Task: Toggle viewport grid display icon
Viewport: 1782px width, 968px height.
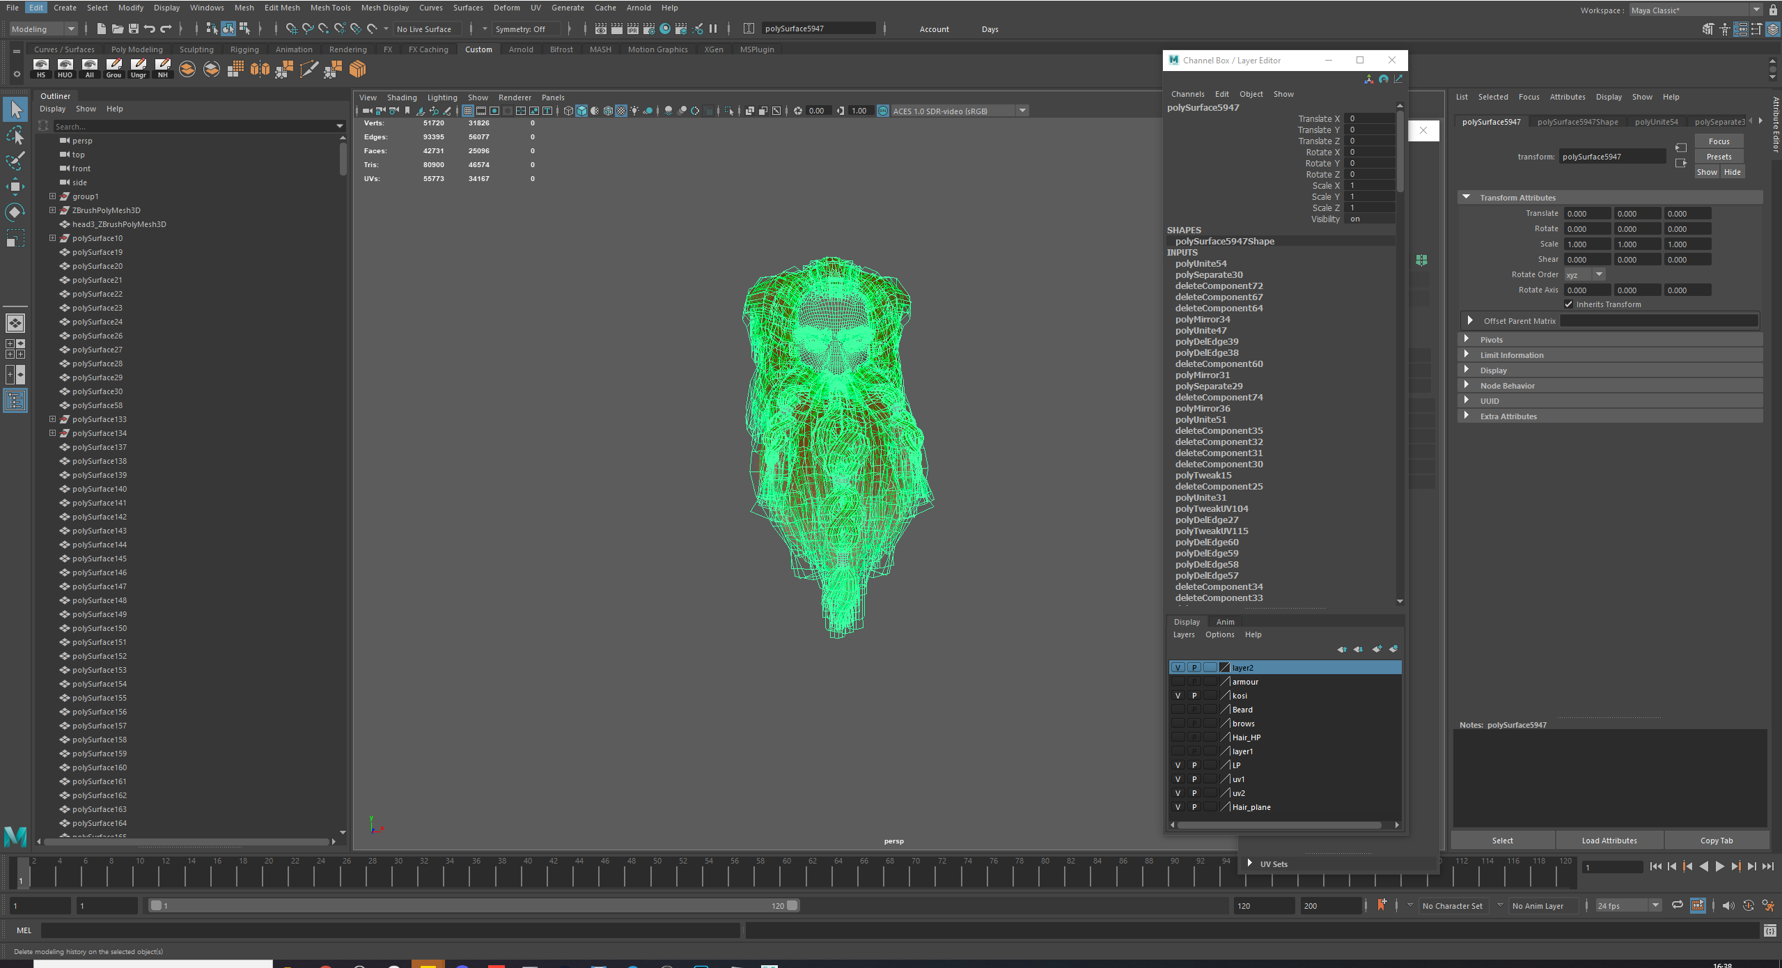Action: (x=468, y=111)
